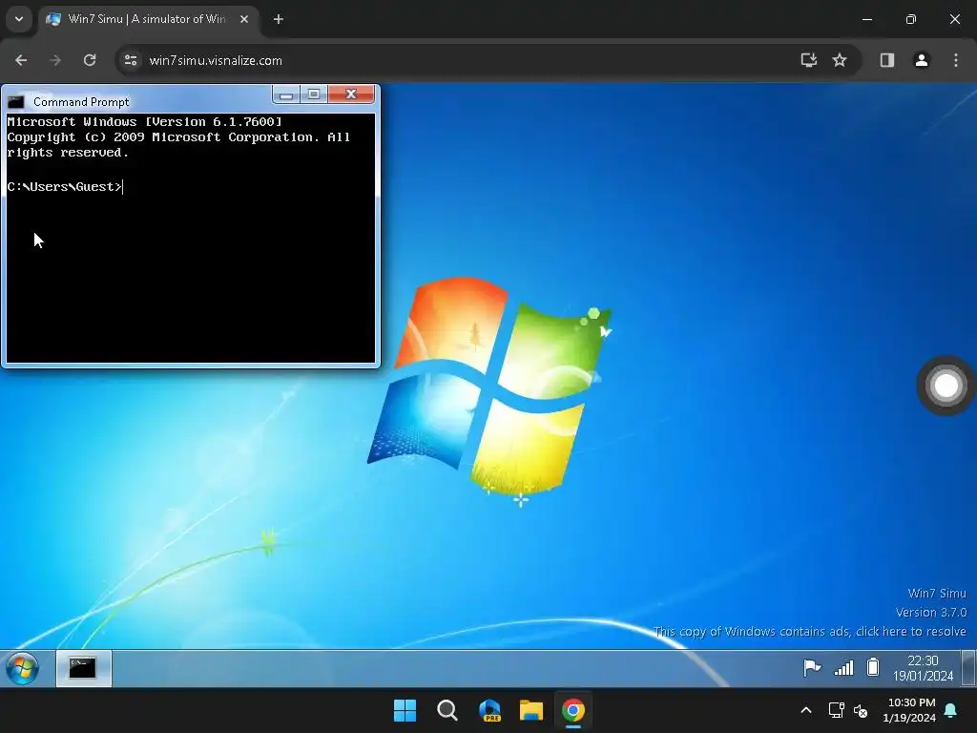Select the Win7 Simu browser tab
The image size is (977, 733).
[146, 19]
